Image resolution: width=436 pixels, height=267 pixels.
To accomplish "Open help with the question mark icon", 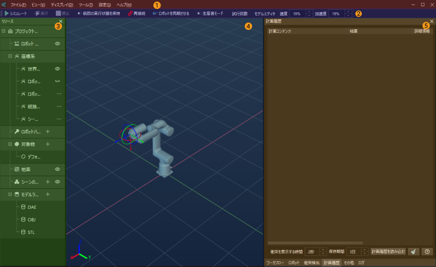I will click(427, 252).
